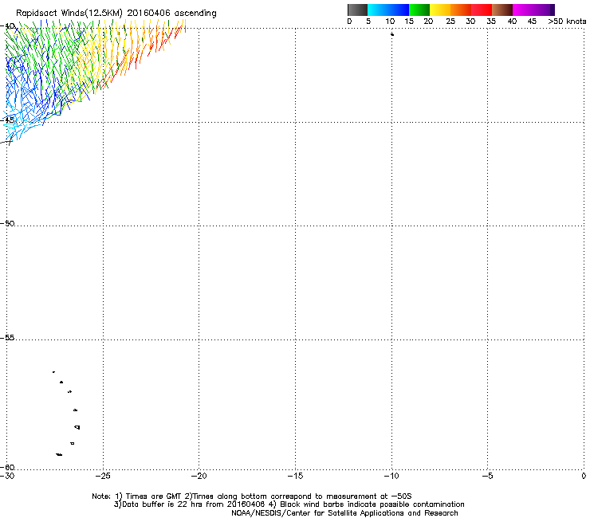Viewport: 590px width, 518px height.
Task: Click the dark purple >50 knots legend color
Action: click(x=553, y=10)
